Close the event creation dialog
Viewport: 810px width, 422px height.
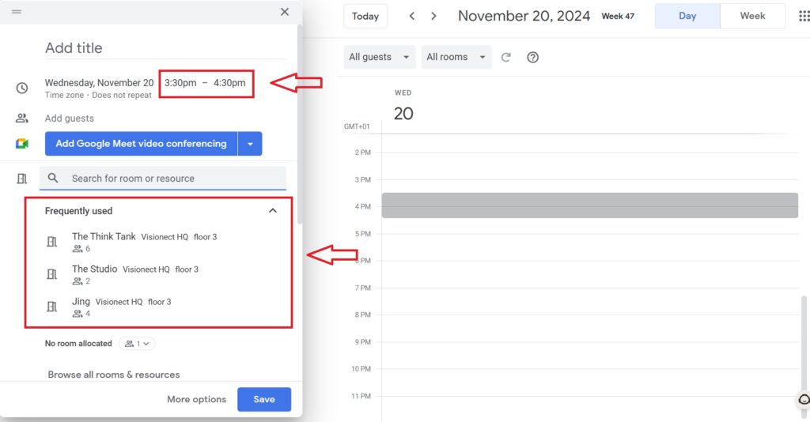(x=285, y=12)
